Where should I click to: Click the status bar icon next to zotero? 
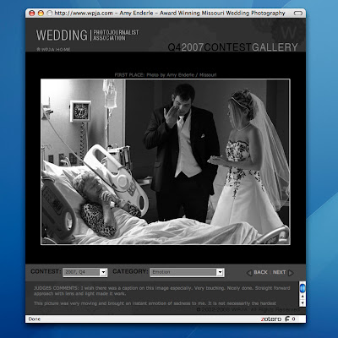click(287, 319)
